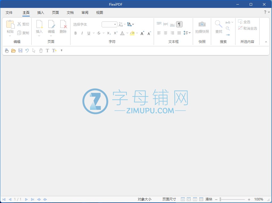Apply superscript formatting (X²)
272x203 pixels.
pos(115,33)
